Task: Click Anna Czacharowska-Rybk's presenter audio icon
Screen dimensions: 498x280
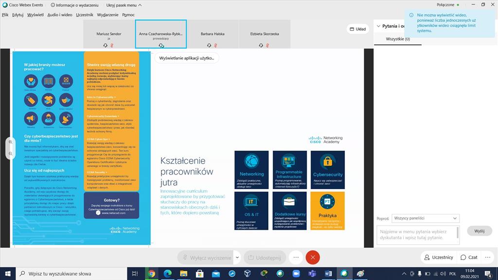Action: coord(161,46)
